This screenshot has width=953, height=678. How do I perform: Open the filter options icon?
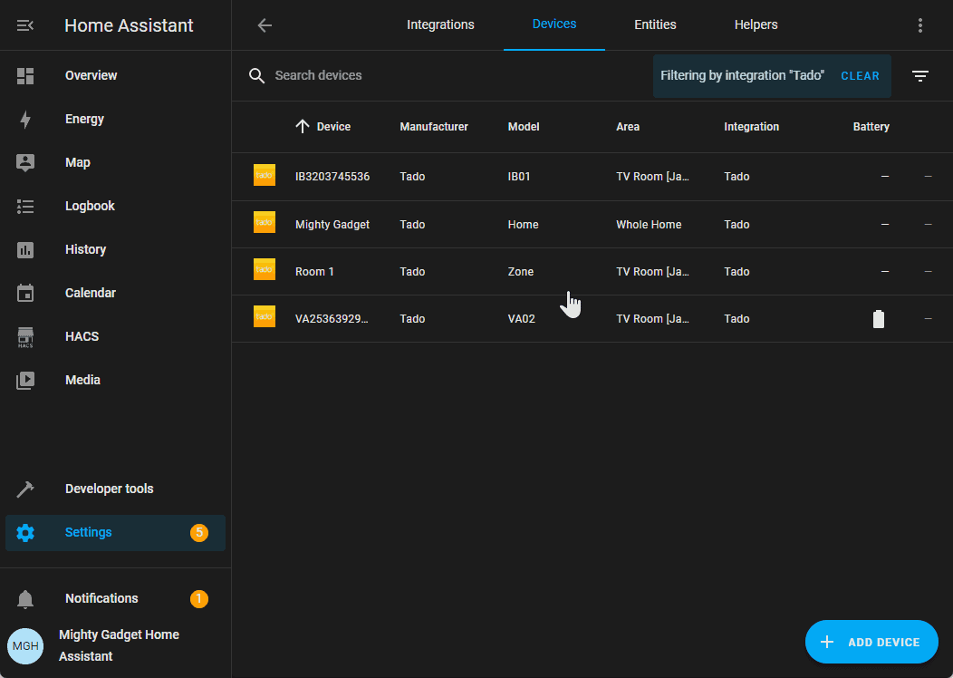coord(920,76)
